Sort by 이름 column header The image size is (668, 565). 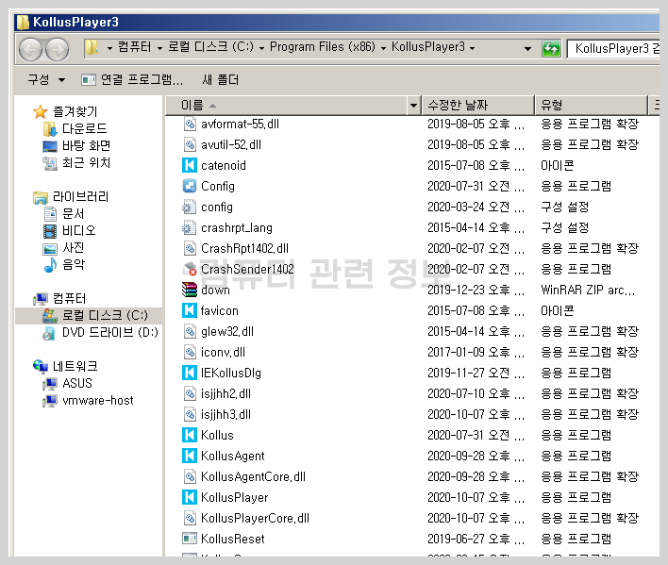point(286,105)
